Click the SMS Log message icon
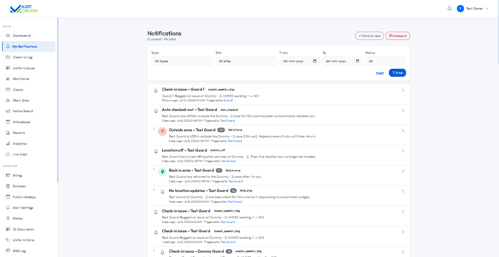The width and height of the screenshot is (499, 257). point(8,251)
